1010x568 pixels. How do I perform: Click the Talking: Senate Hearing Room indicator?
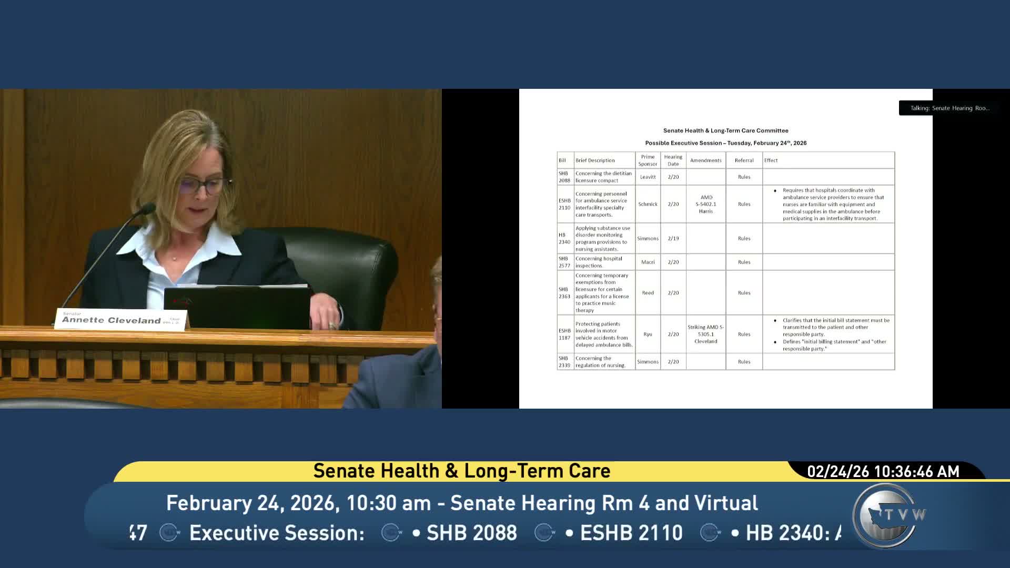(950, 108)
